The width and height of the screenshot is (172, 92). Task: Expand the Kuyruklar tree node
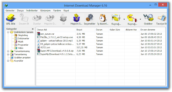pos(8,61)
